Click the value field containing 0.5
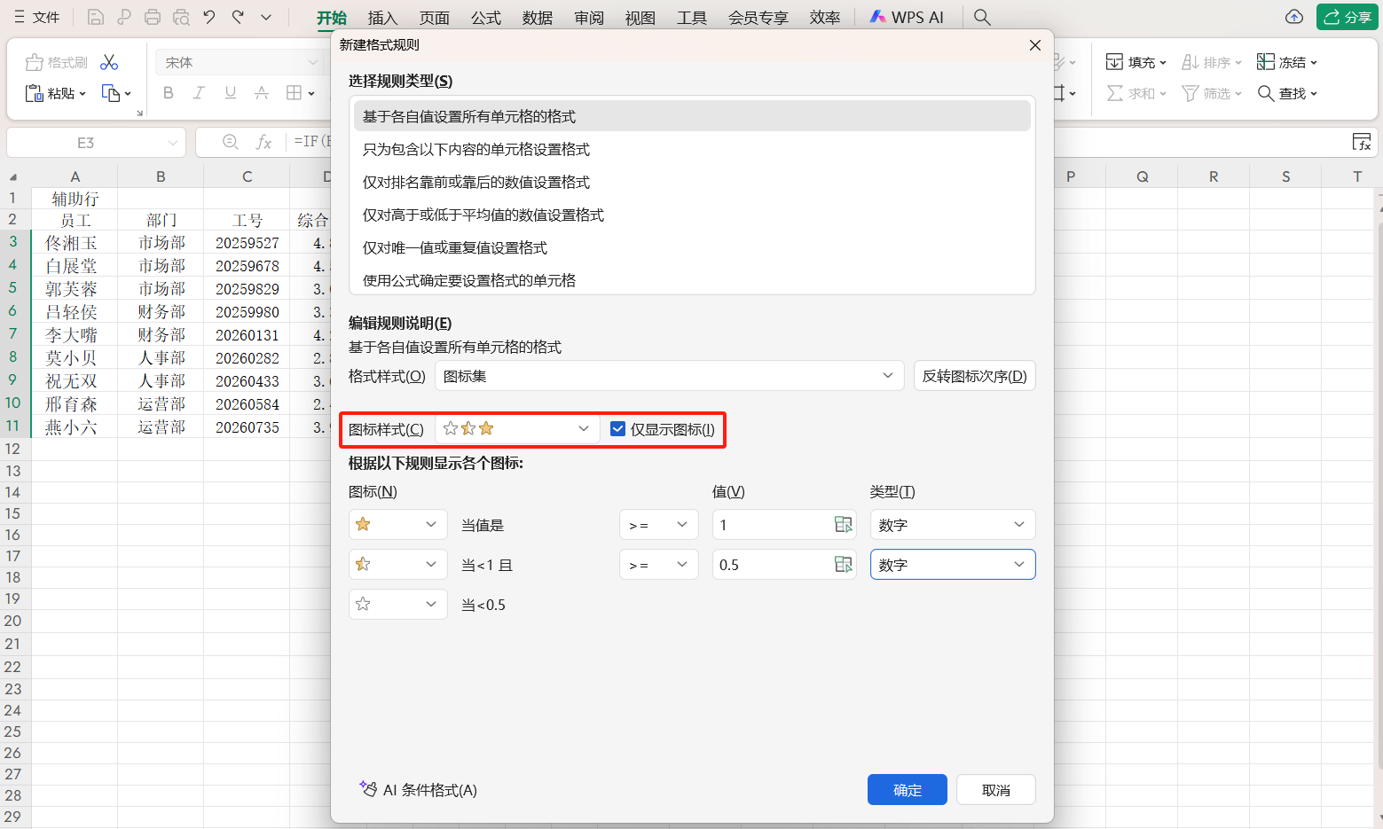 [770, 565]
